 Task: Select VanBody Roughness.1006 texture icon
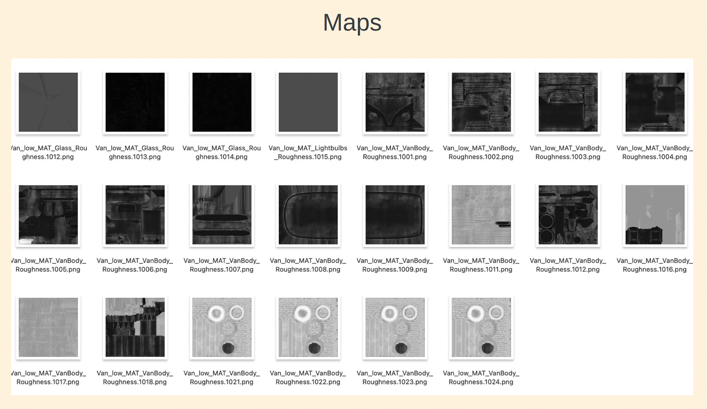tap(135, 214)
